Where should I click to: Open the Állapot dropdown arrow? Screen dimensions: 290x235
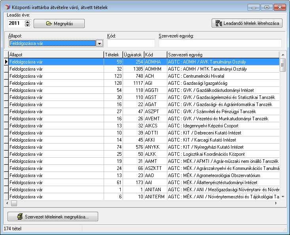(x=100, y=43)
